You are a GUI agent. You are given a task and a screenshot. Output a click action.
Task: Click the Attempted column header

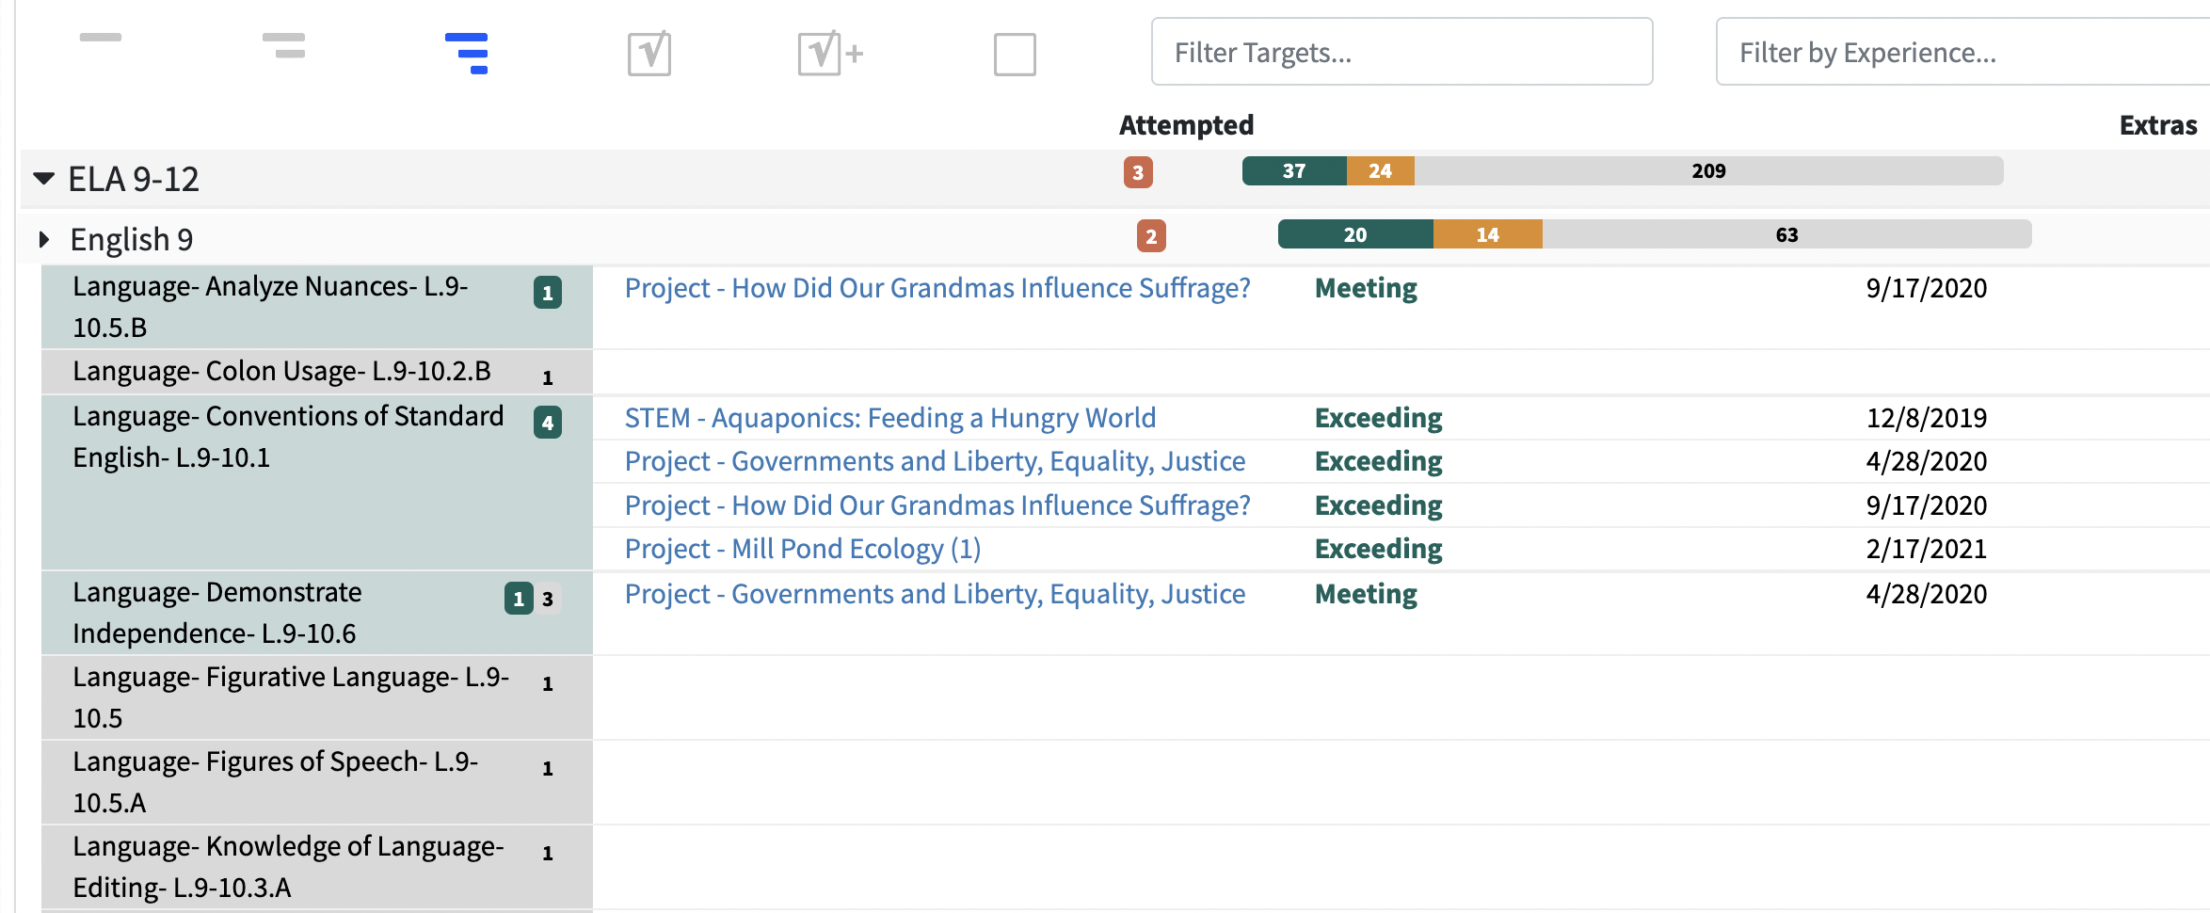click(x=1186, y=125)
